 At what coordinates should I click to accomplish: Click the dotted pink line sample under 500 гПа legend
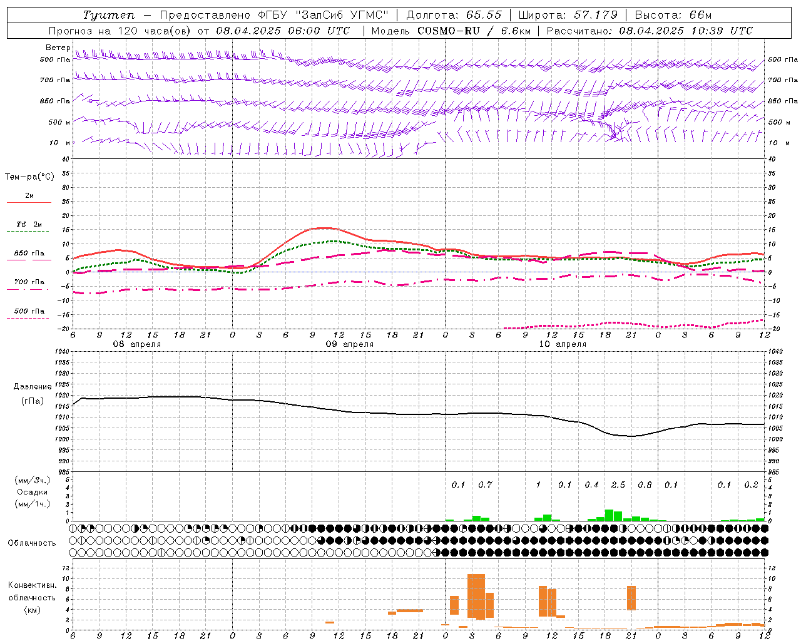[x=28, y=319]
